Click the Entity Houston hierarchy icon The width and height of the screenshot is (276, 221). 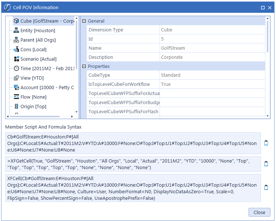pyautogui.click(x=16, y=31)
